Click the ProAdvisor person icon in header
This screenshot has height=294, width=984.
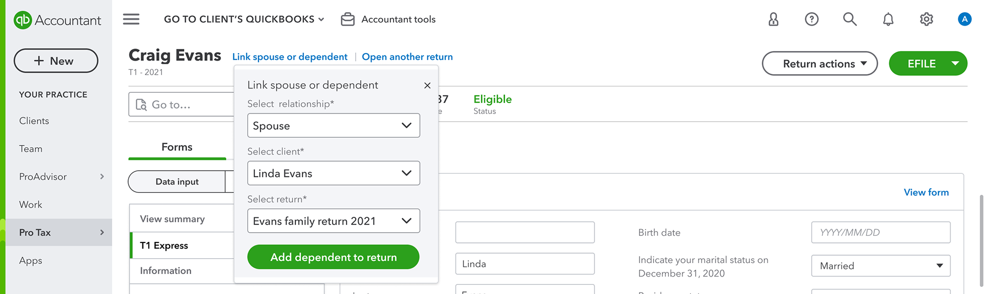(773, 19)
